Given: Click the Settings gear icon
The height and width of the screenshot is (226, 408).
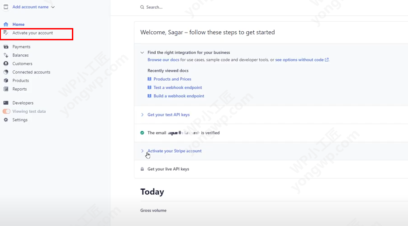Looking at the screenshot, I should (6, 120).
